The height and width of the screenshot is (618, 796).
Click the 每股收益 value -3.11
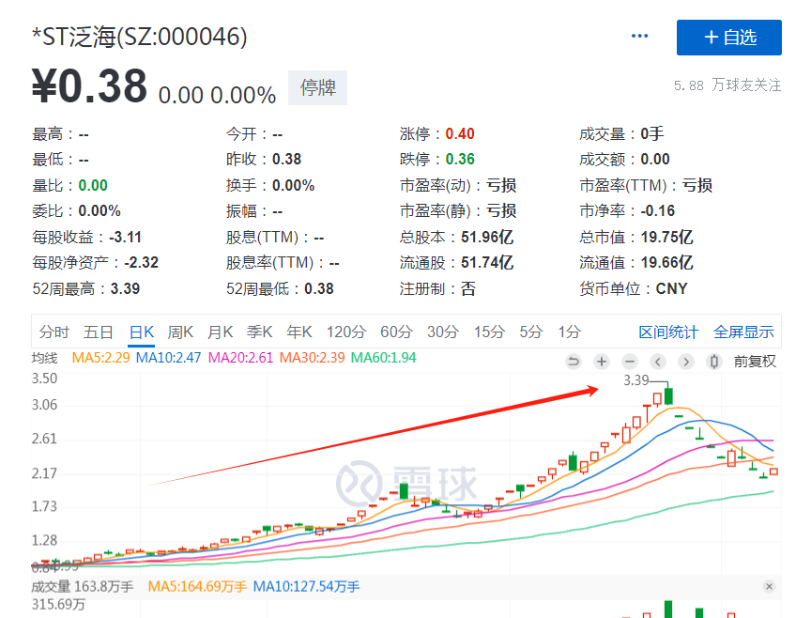tap(126, 237)
